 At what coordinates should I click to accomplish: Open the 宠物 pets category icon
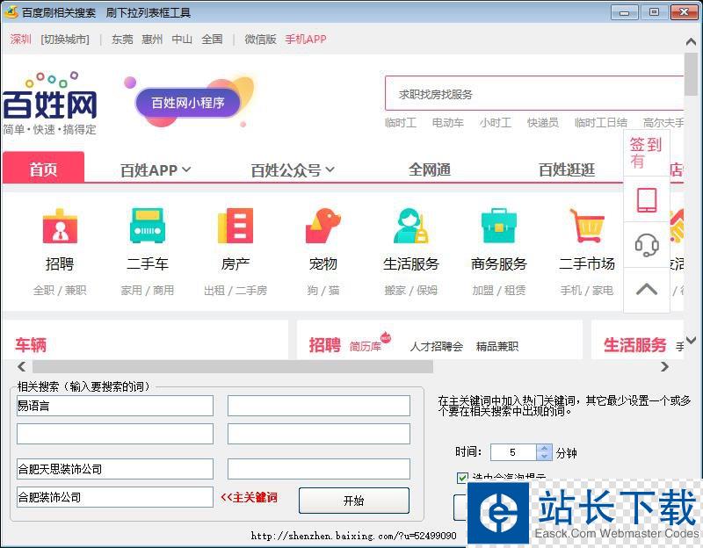323,226
